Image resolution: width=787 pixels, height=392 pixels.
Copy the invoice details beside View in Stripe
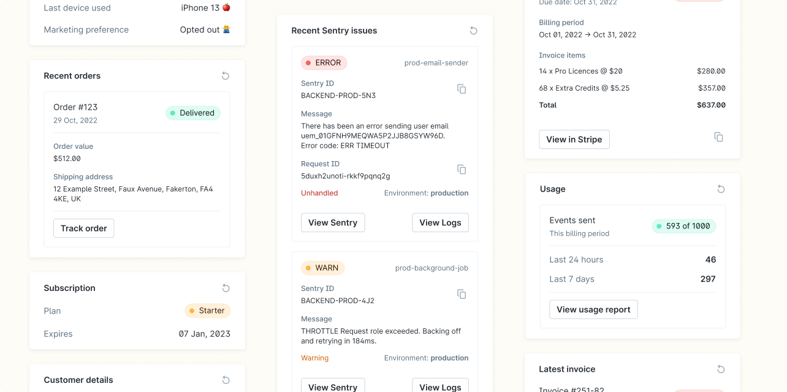(x=718, y=137)
